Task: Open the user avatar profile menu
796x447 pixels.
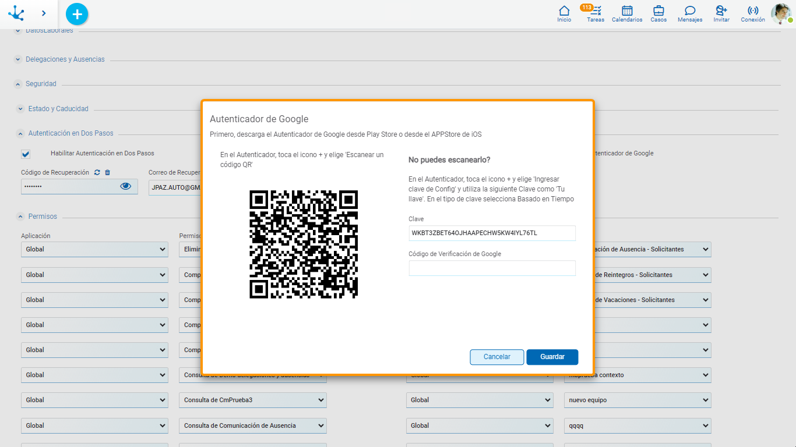Action: [781, 13]
